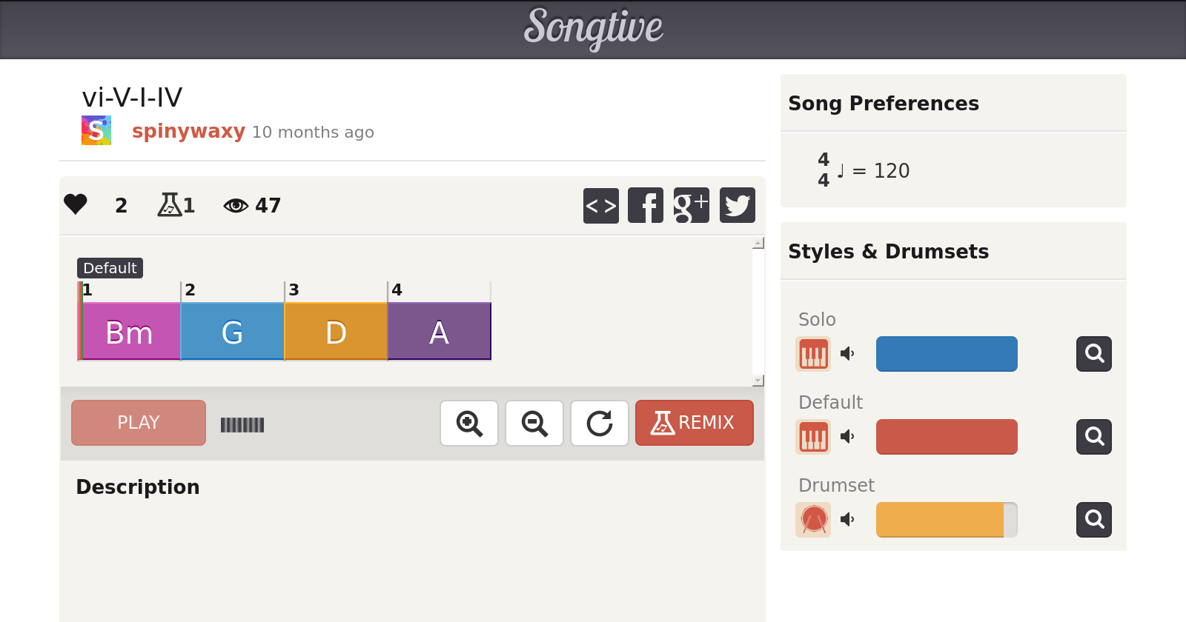Click the zoom out magnifier button
Viewport: 1186px width, 622px height.
click(534, 424)
